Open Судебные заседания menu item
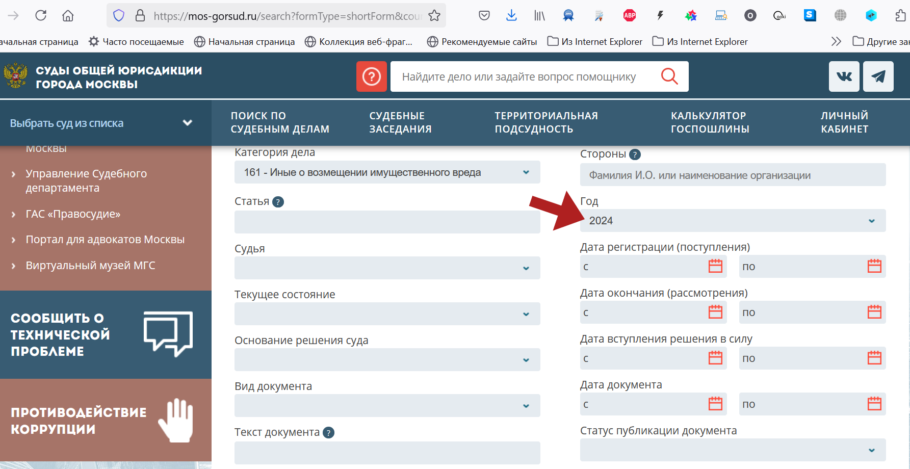910x469 pixels. coord(400,122)
